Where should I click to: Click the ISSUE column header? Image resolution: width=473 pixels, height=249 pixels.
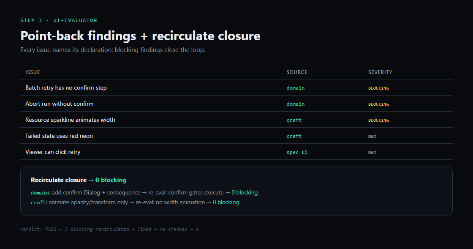pyautogui.click(x=33, y=72)
